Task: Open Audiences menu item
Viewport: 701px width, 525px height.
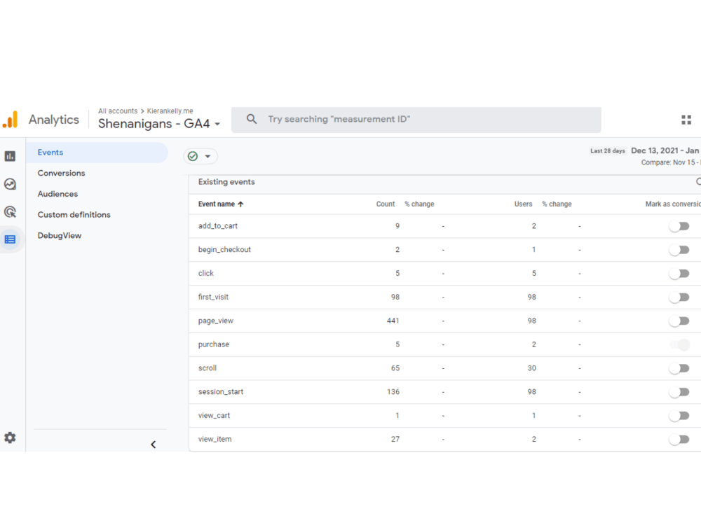Action: 57,194
